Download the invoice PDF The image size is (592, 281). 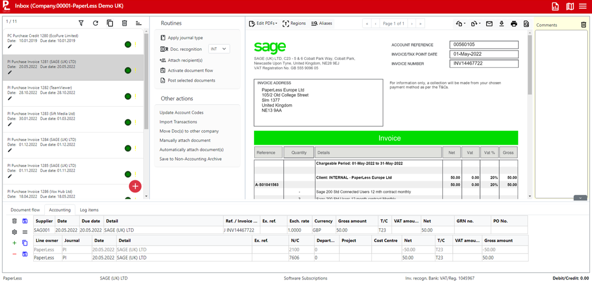pyautogui.click(x=501, y=24)
